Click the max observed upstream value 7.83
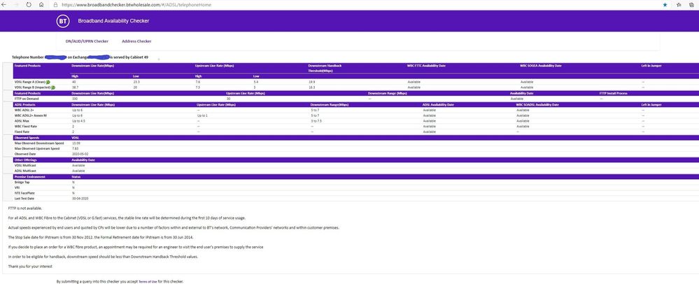The image size is (699, 284). [x=75, y=148]
